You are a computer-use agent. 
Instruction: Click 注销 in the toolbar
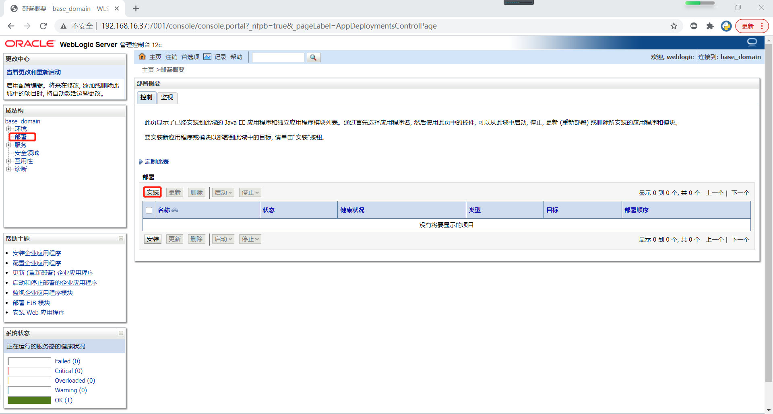click(171, 57)
